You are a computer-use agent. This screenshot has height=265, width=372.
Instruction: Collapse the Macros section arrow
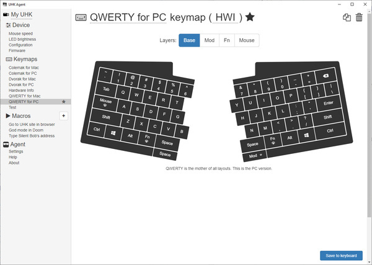(x=7, y=116)
